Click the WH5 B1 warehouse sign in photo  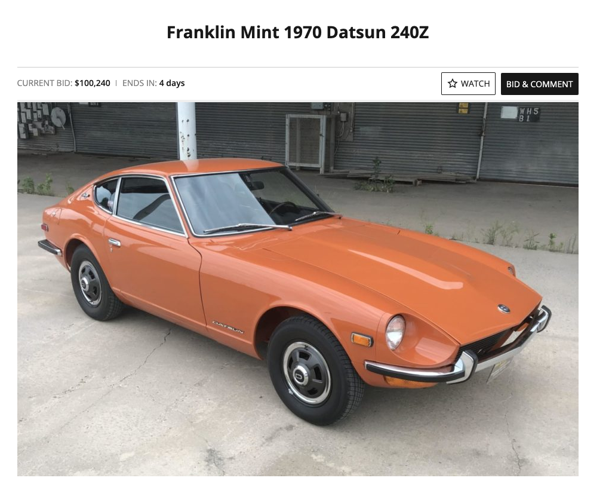coord(529,114)
